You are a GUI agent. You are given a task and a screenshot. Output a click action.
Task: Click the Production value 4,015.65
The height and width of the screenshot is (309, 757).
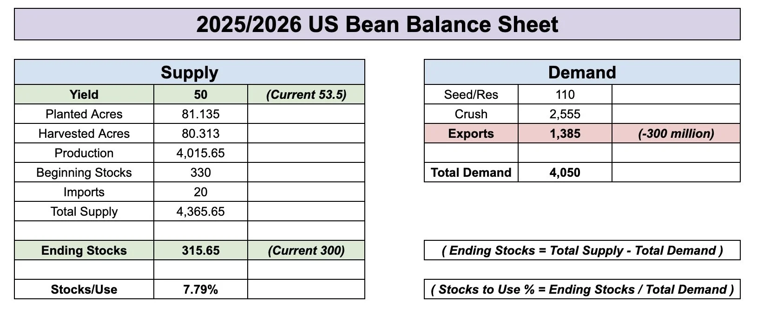(x=201, y=153)
